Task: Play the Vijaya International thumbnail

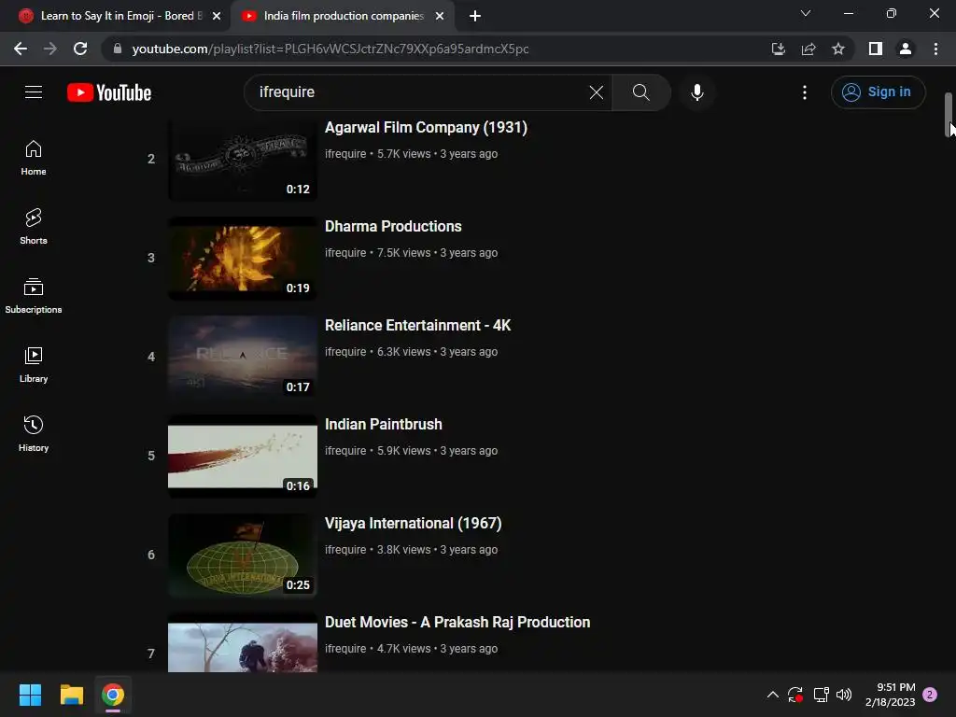Action: coord(243,555)
